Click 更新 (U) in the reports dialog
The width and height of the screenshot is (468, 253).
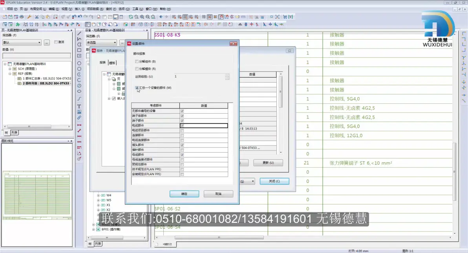(x=268, y=163)
